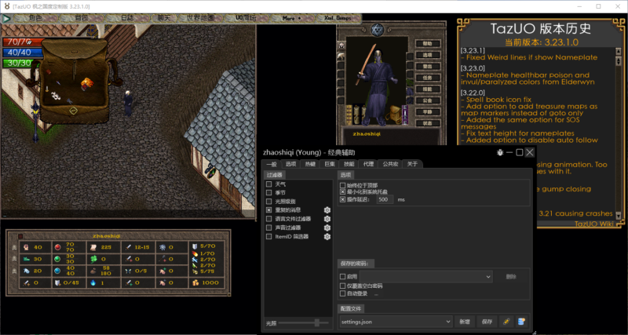Image resolution: width=628 pixels, height=335 pixels.
Task: Toggle the 始终位于顶部 checkbox
Action: [342, 184]
